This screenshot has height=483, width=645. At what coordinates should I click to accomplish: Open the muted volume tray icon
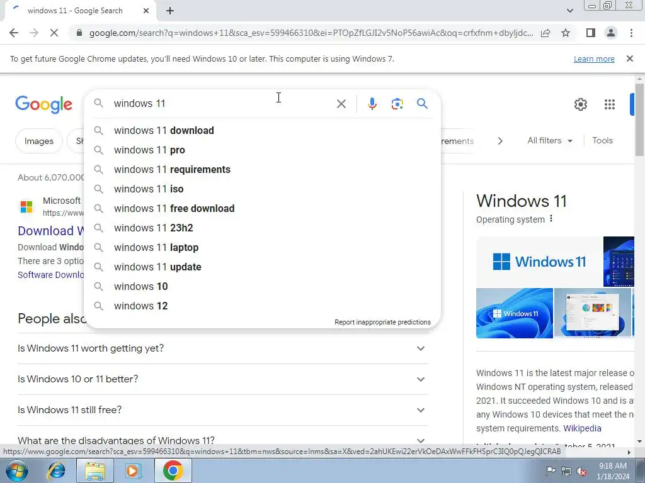point(581,471)
